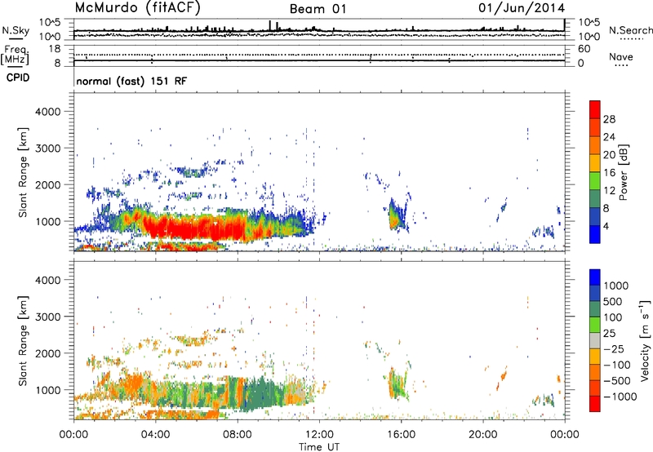Click the "500" label on velocity color bar
Viewport: 653px width, 452px height.
(x=614, y=302)
